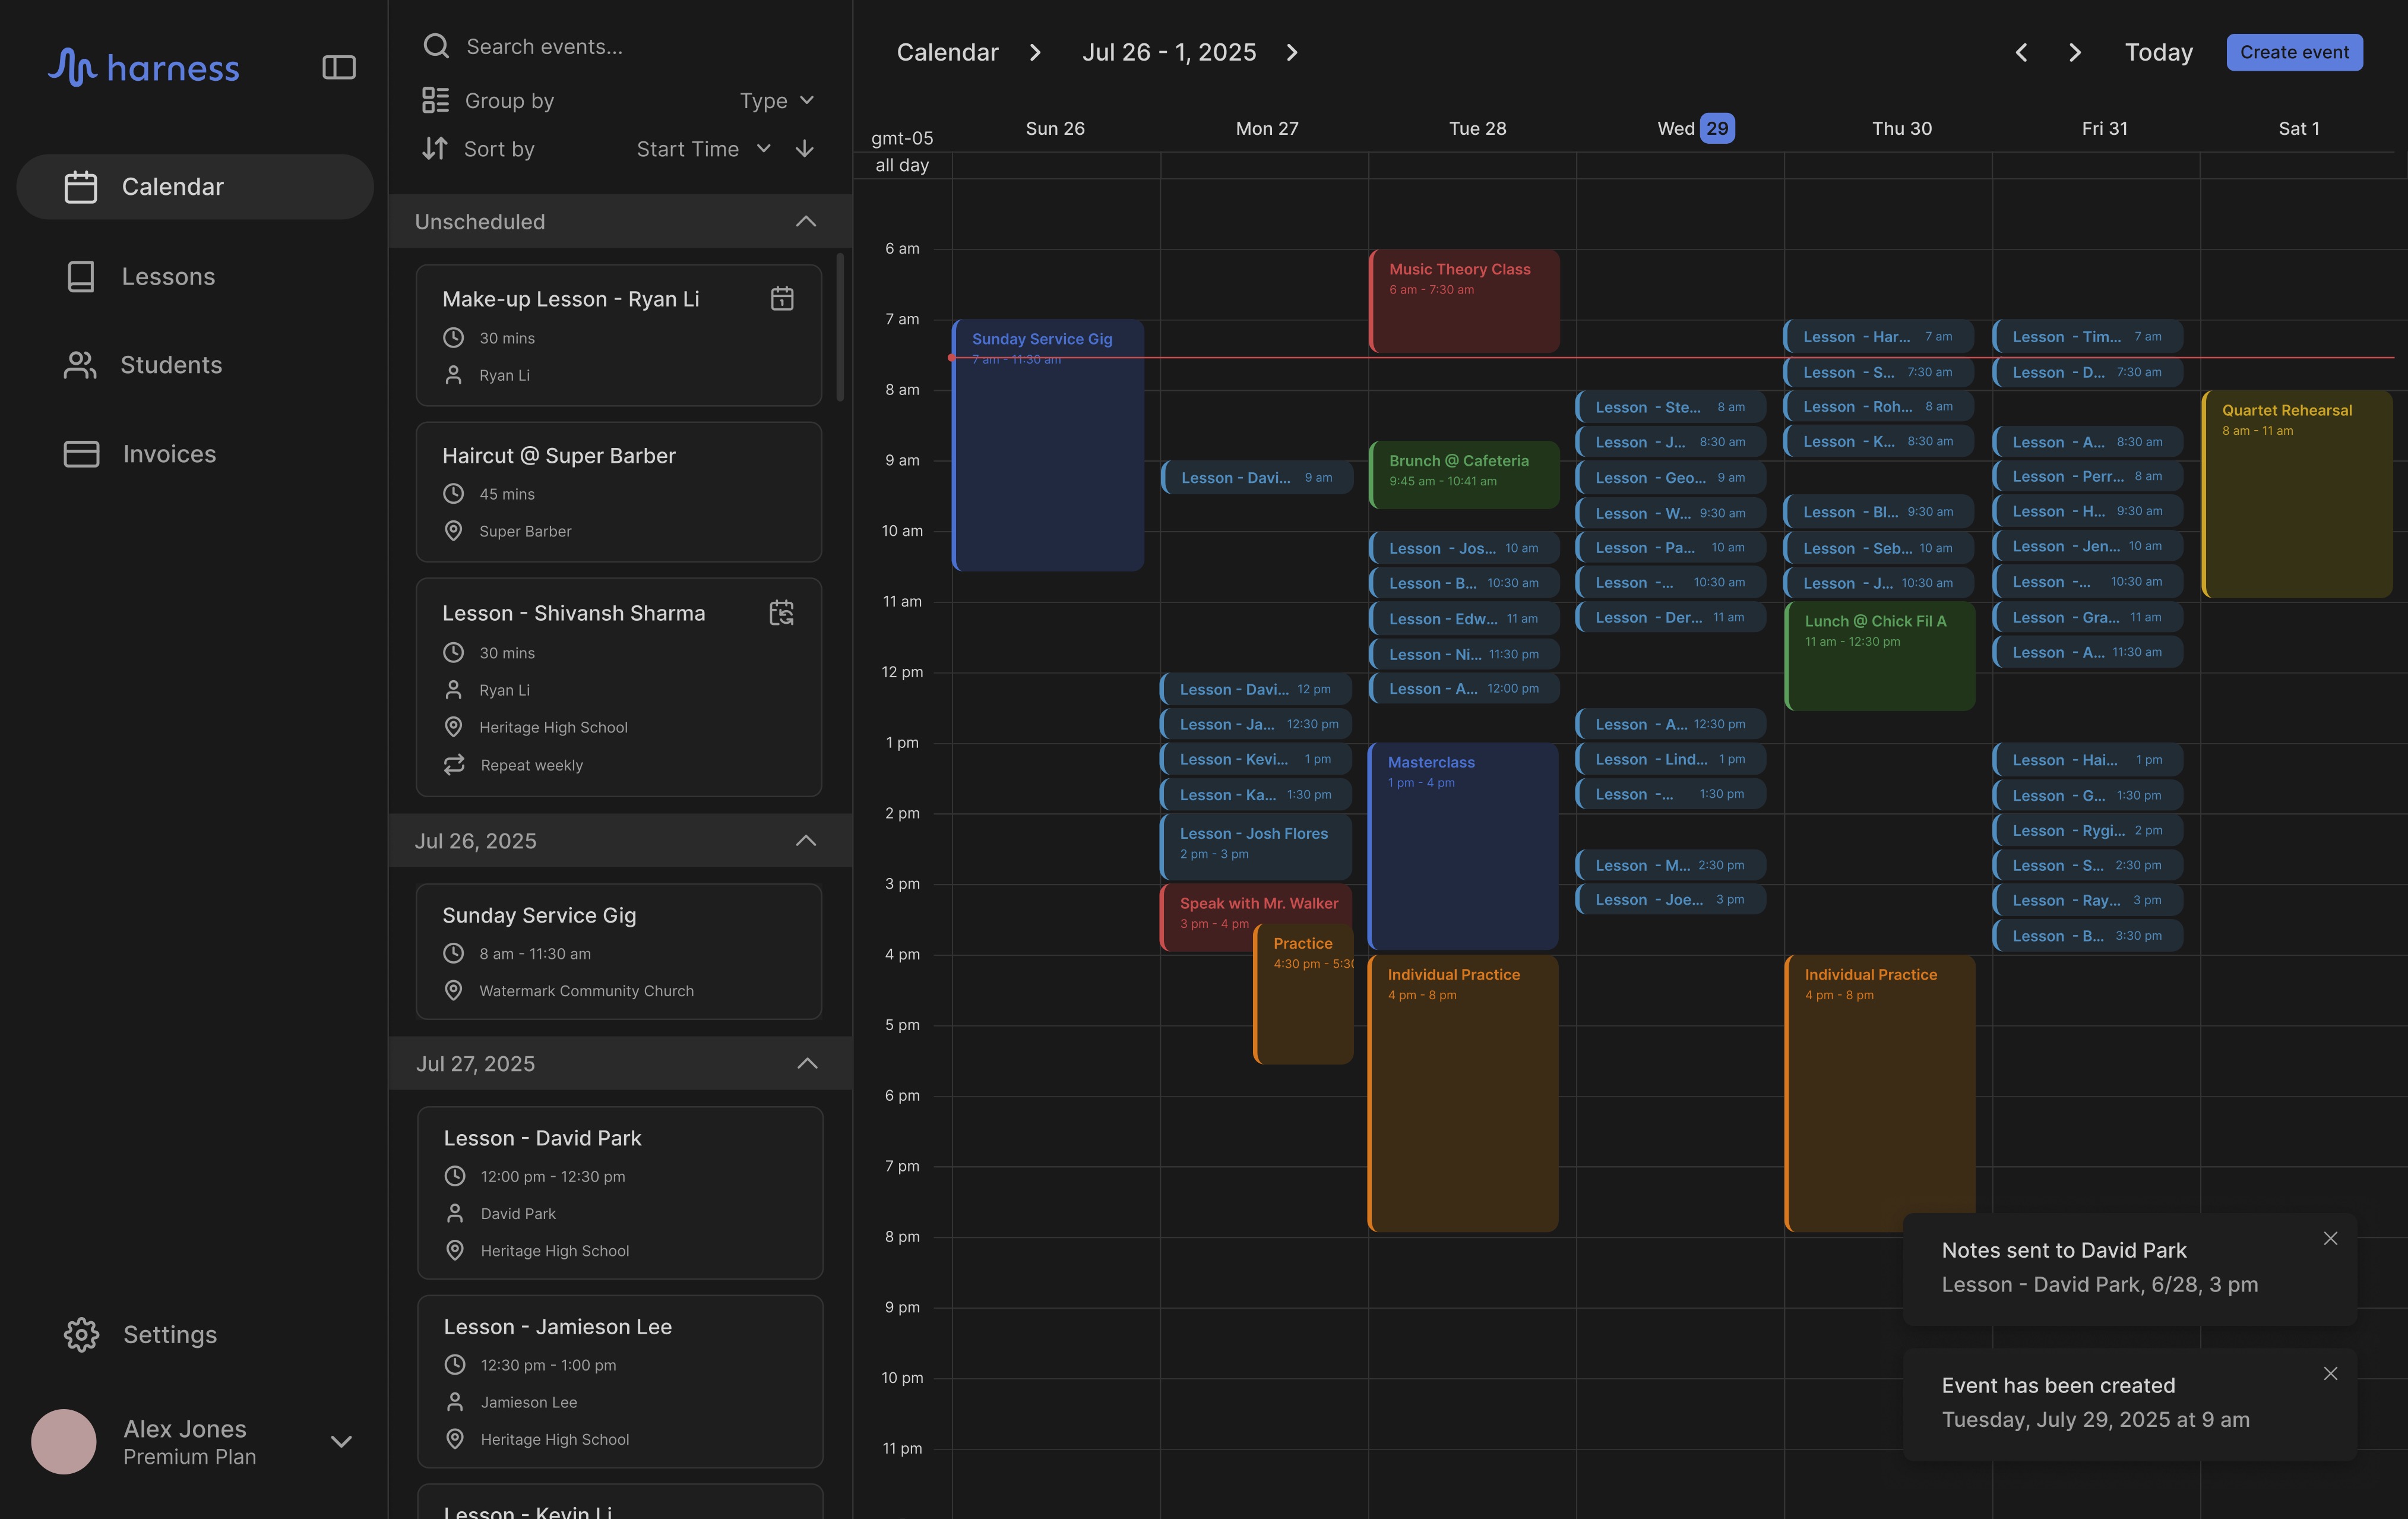2408x1519 pixels.
Task: Open the Start Time sort dropdown
Action: tap(704, 148)
